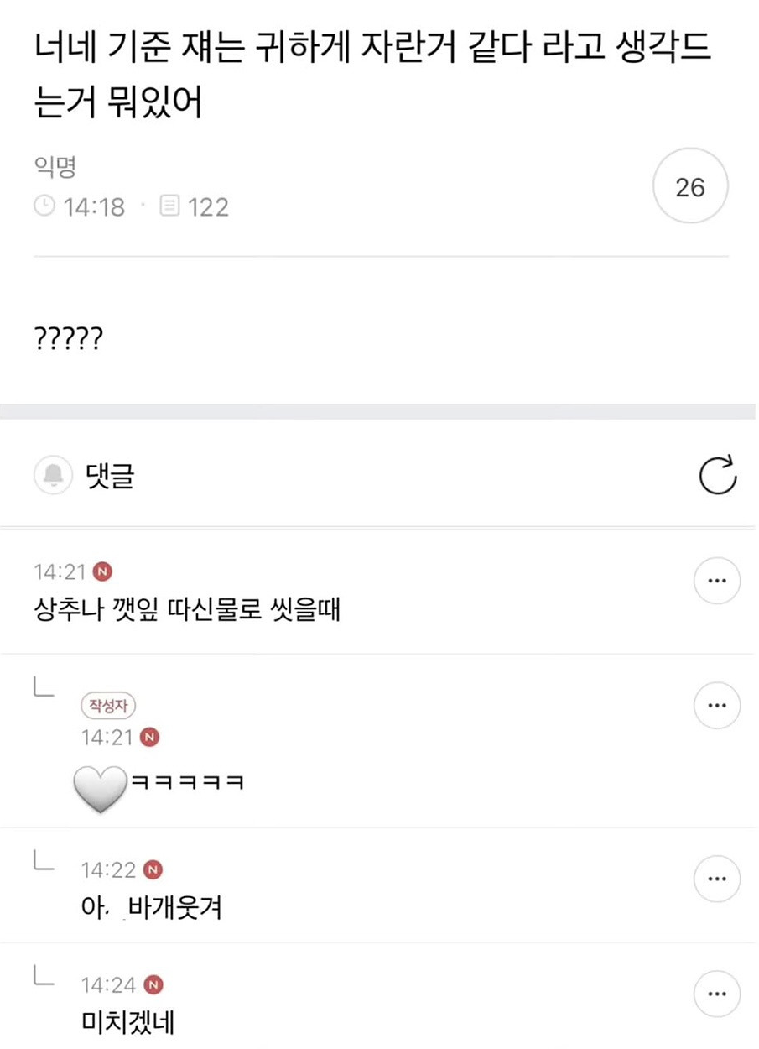Screen dimensions: 759x1049
Task: Click the red N badge beside 14:24
Action: point(153,984)
